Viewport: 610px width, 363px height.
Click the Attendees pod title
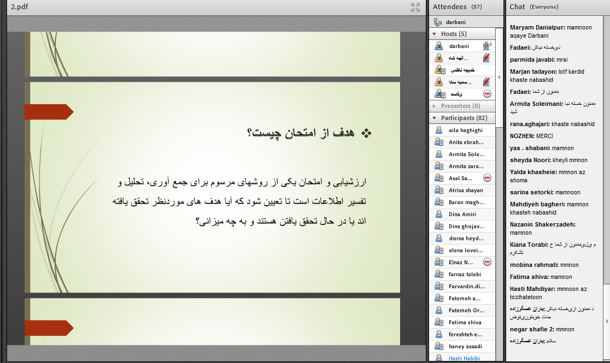(450, 7)
